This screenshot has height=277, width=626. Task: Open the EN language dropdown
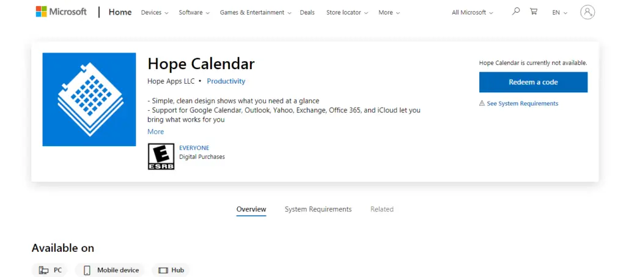click(560, 12)
